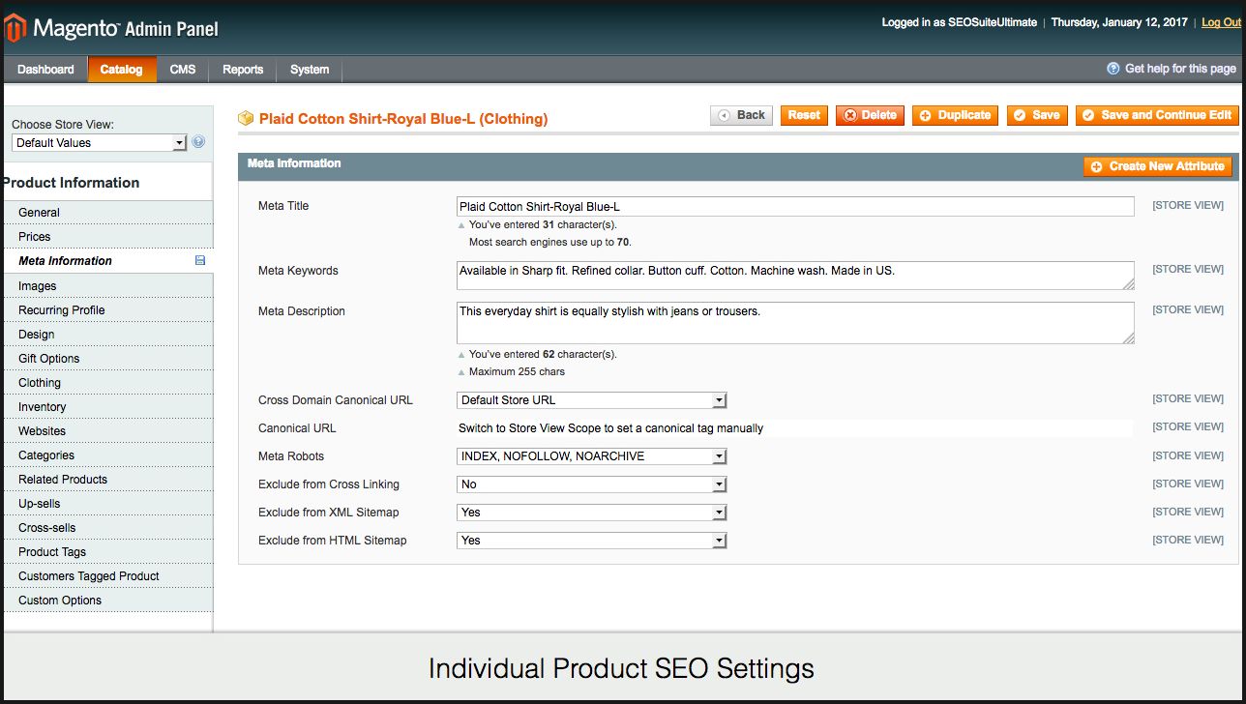Click the store view help question icon
The width and height of the screenshot is (1246, 704).
click(x=198, y=142)
